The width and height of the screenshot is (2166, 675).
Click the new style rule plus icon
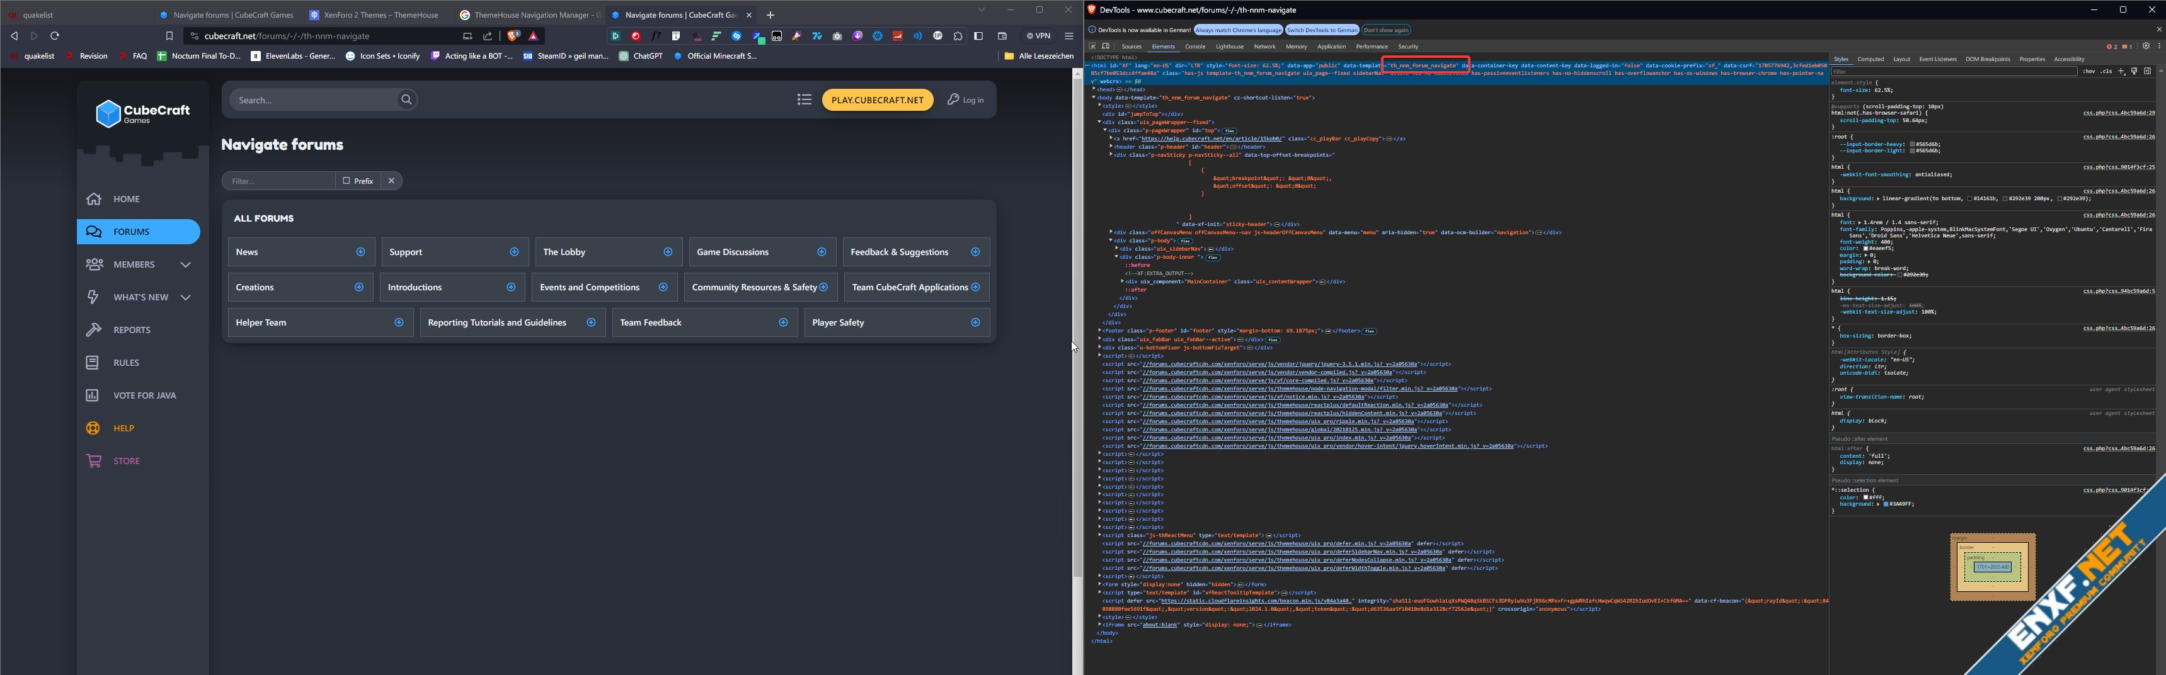pos(2121,71)
